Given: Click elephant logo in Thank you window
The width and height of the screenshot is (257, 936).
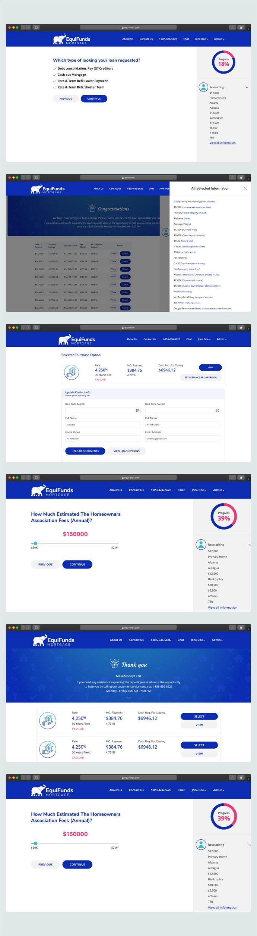Looking at the screenshot, I should 54,640.
